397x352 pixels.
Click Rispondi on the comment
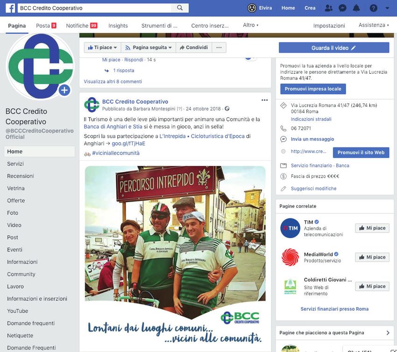[x=134, y=60]
